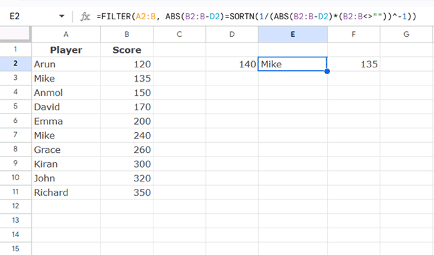
Task: Select the Mike cell in row 7
Action: point(66,135)
